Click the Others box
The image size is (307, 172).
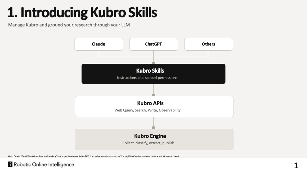click(x=209, y=44)
